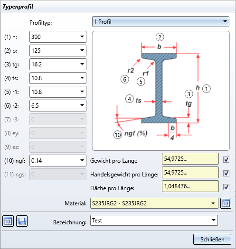Click the 'Typenprofil' dialog title
The image size is (236, 249).
point(18,7)
